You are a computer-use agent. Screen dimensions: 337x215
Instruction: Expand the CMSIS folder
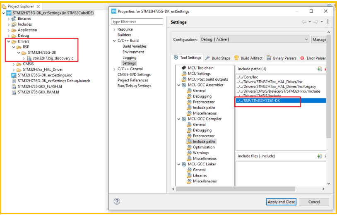[x=14, y=64]
